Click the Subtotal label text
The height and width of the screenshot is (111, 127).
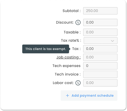pos(72,11)
